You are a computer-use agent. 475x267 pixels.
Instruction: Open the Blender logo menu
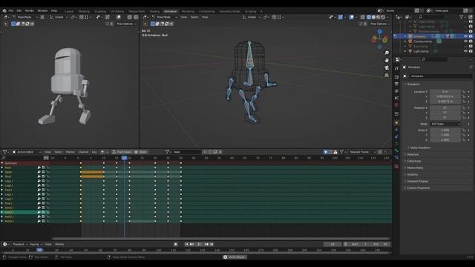tap(4, 10)
